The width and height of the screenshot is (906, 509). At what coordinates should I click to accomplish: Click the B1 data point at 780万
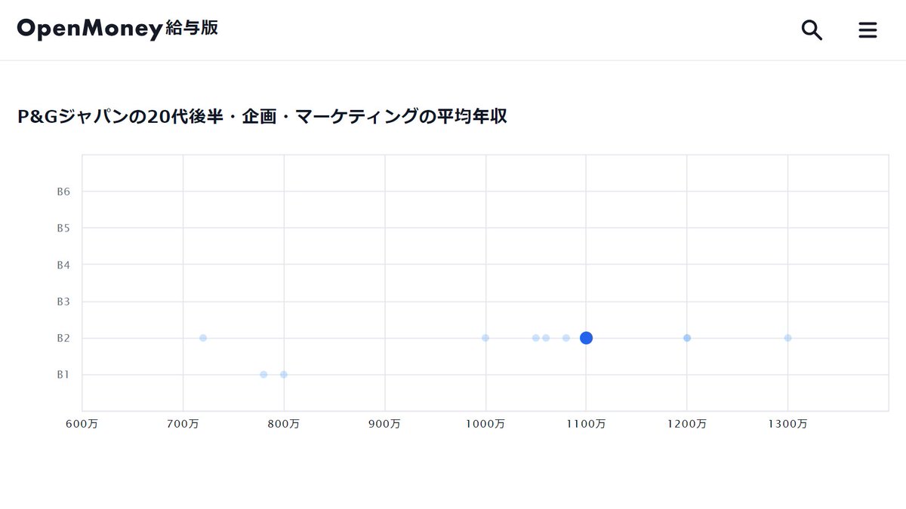[263, 375]
